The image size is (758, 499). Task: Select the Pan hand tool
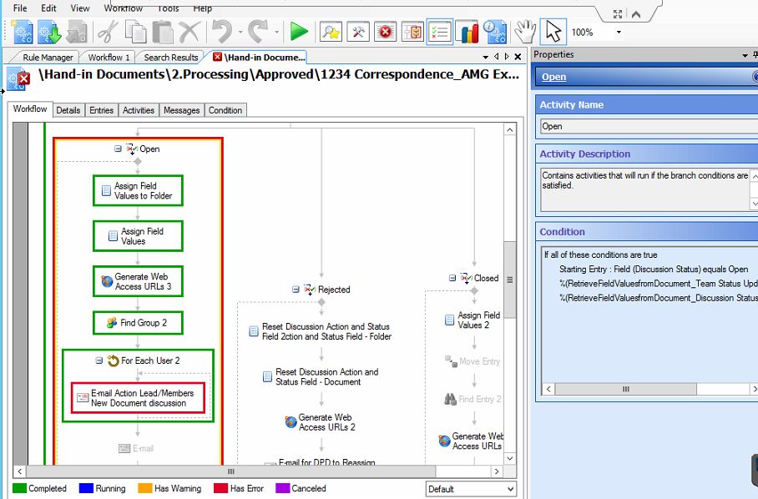(x=524, y=32)
